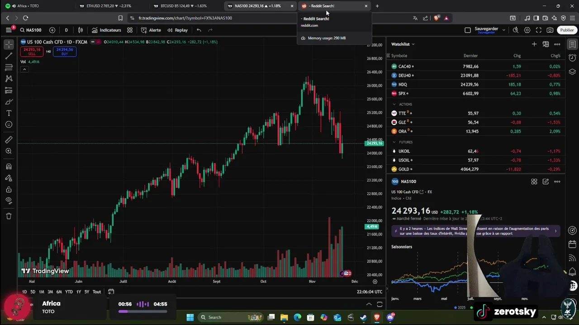Open the Wall Street news headline banner
This screenshot has height=325, width=579.
[475, 231]
